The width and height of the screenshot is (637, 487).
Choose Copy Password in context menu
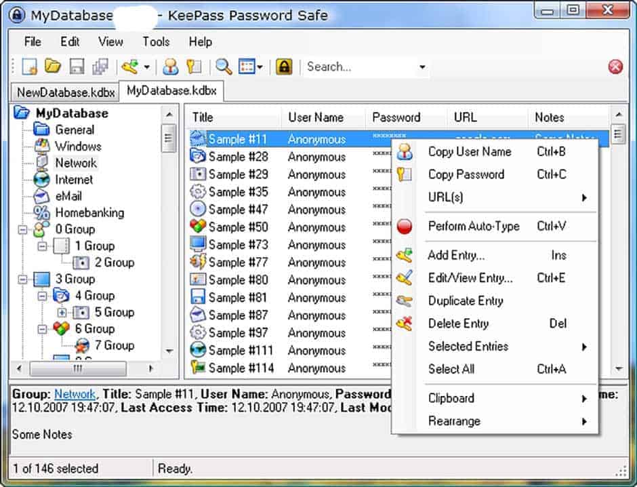click(x=495, y=174)
